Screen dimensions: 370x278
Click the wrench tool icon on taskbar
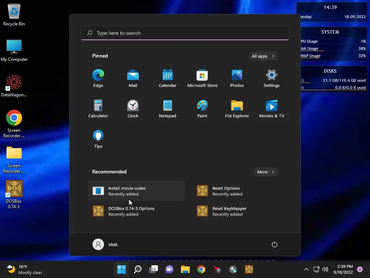click(233, 269)
